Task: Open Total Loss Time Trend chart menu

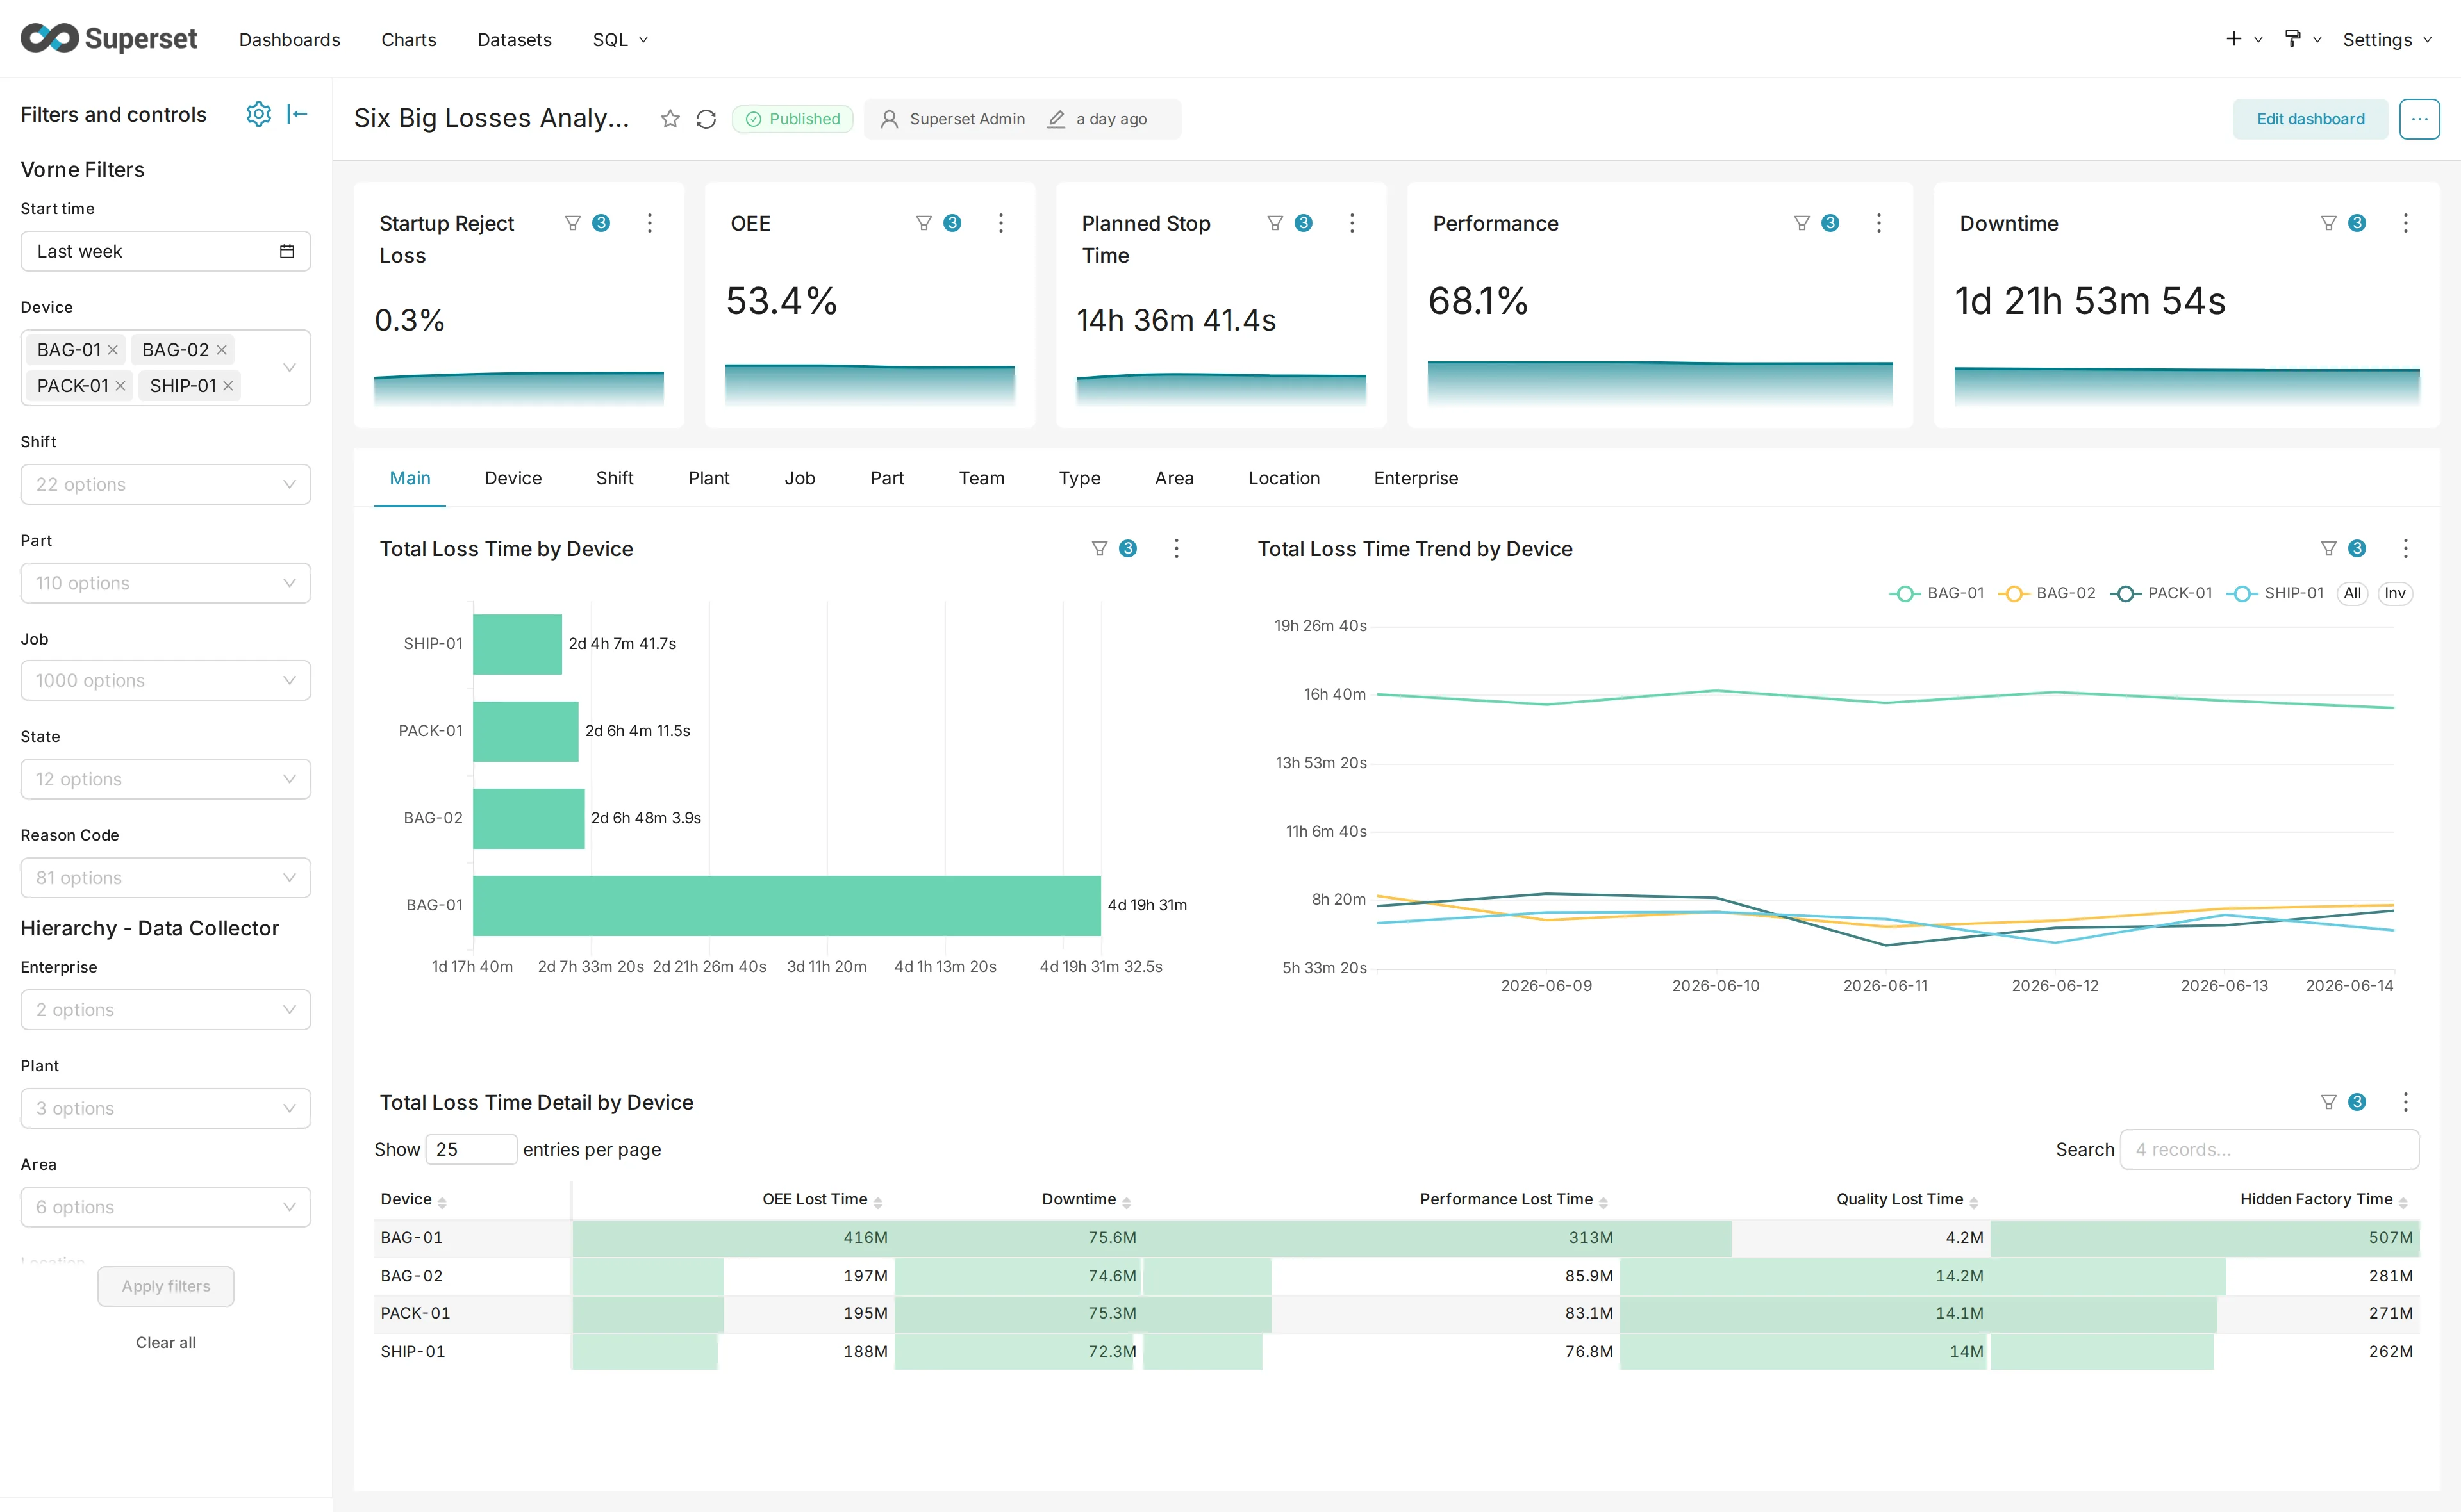Action: [x=2406, y=548]
